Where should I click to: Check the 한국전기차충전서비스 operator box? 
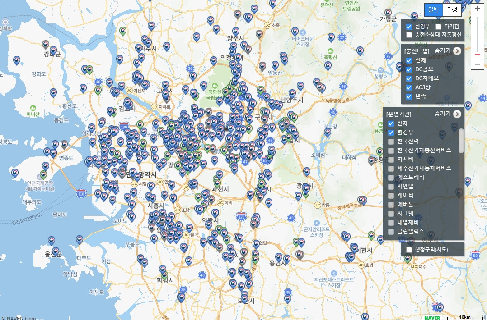pos(391,151)
